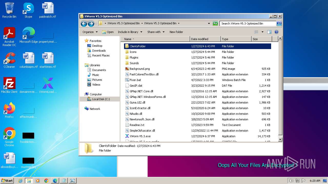The image size is (328, 184).
Task: Select the Firefox desktop shortcut
Action: click(x=9, y=110)
